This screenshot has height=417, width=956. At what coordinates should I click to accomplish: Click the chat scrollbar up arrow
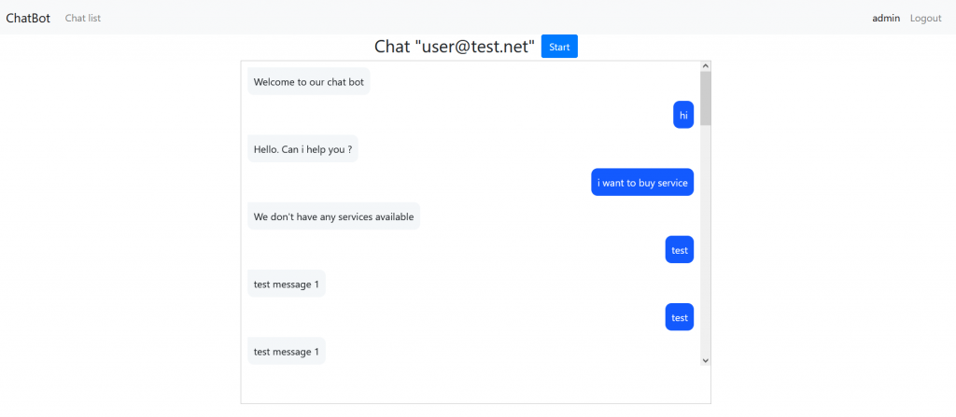706,66
